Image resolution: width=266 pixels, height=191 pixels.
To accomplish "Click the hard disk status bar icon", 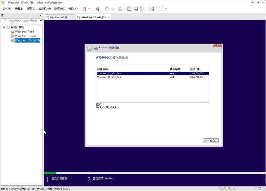I will point(220,189).
